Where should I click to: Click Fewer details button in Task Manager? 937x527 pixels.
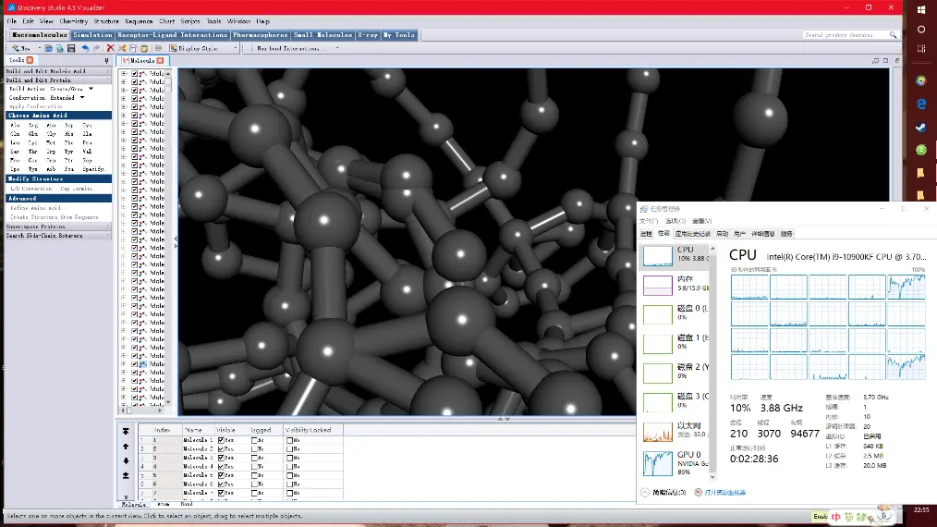tap(663, 493)
